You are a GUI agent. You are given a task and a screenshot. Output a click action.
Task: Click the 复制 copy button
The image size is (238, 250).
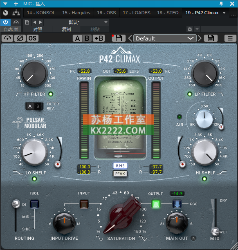66,29
